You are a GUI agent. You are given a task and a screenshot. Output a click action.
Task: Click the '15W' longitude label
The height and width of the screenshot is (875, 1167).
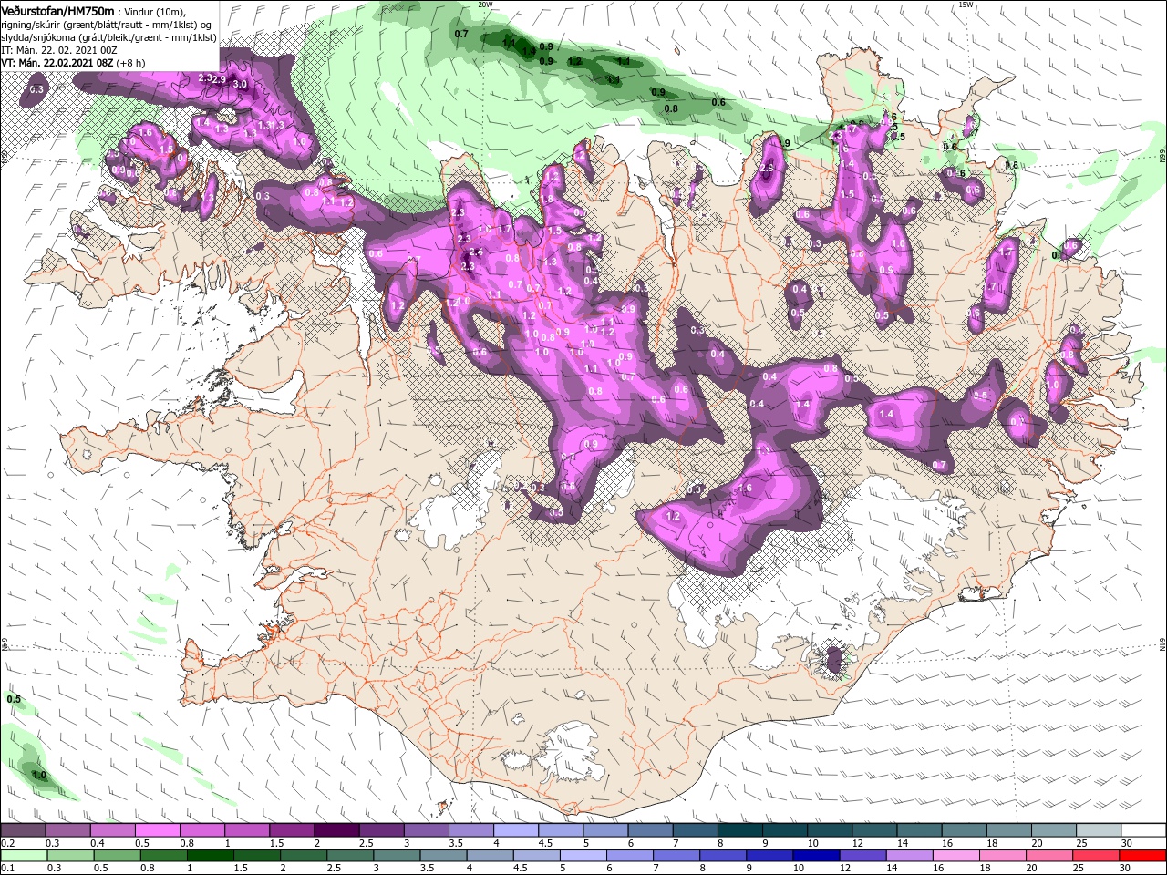(966, 5)
